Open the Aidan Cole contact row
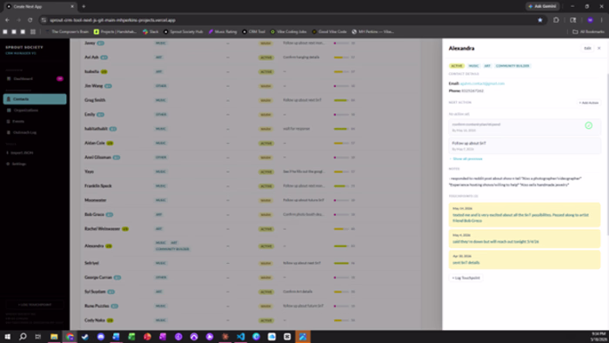Image resolution: width=609 pixels, height=343 pixels. (251, 143)
